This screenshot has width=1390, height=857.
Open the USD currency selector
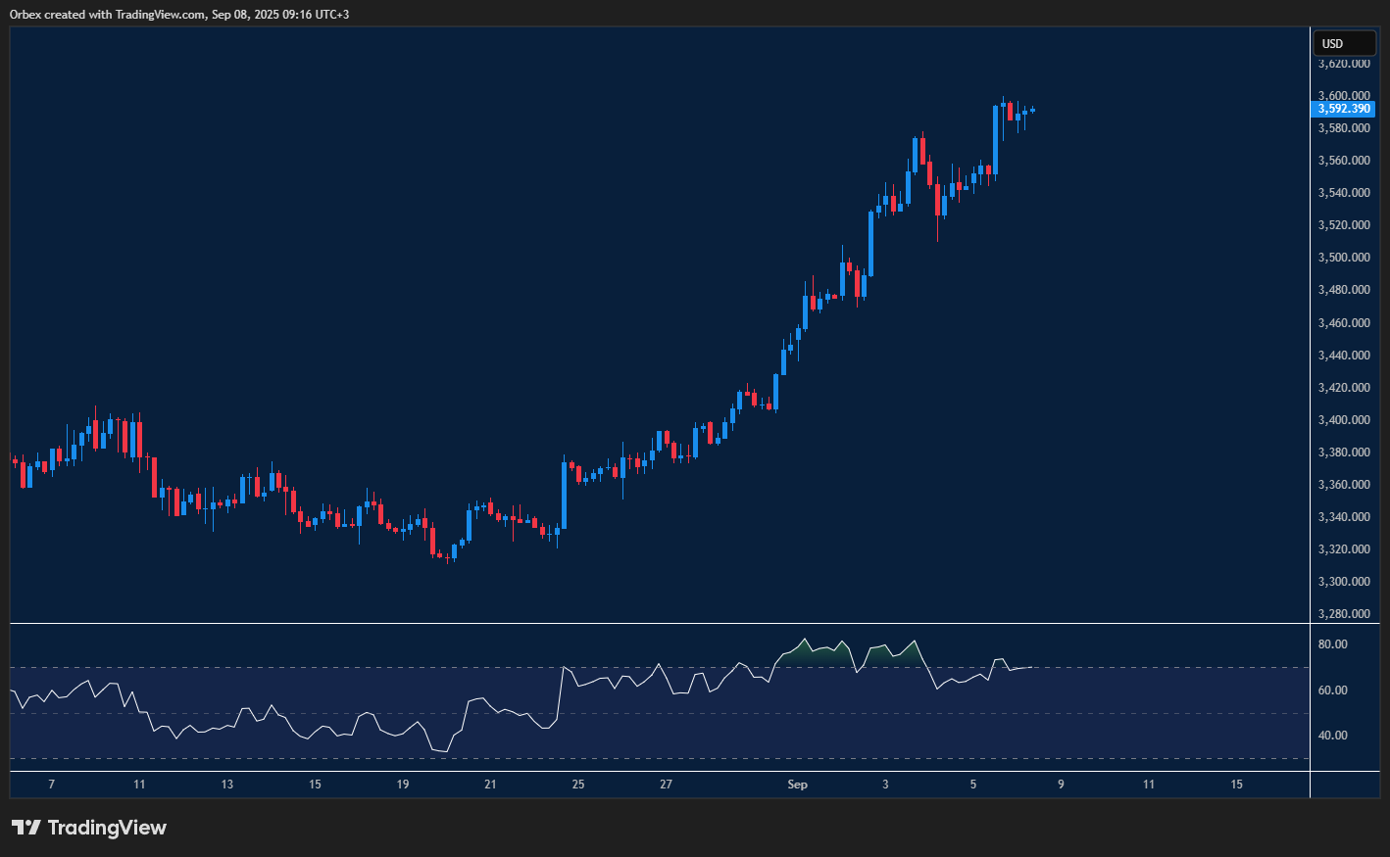(x=1343, y=44)
